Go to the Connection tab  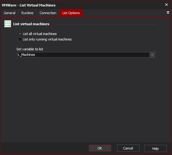[x=48, y=13]
